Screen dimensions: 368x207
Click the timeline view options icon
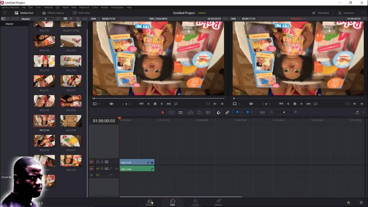(262, 112)
